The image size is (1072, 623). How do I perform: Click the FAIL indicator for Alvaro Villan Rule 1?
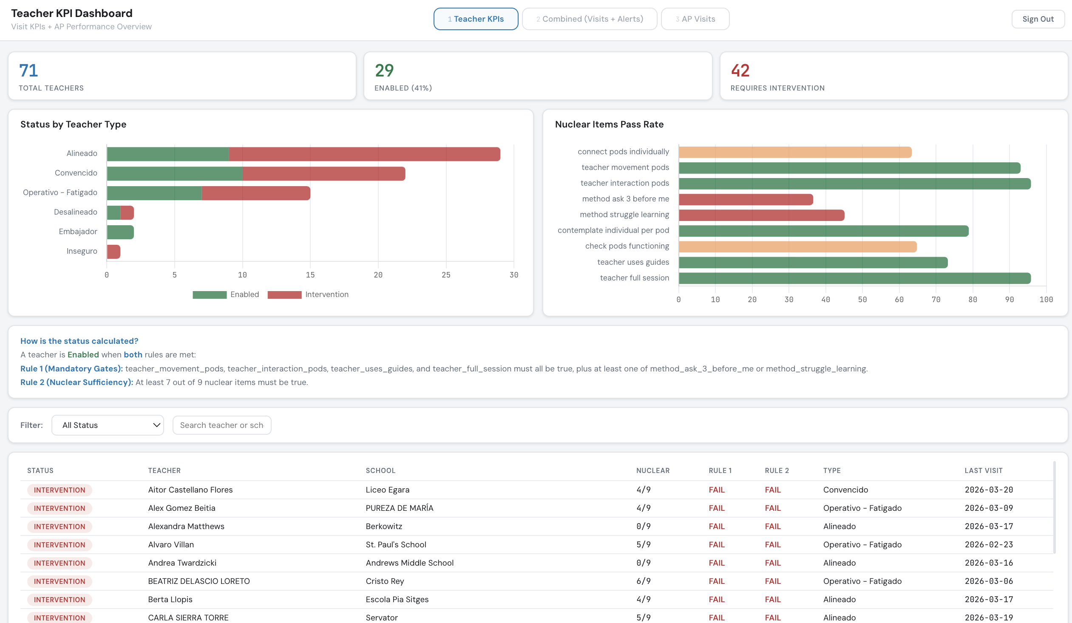tap(716, 544)
